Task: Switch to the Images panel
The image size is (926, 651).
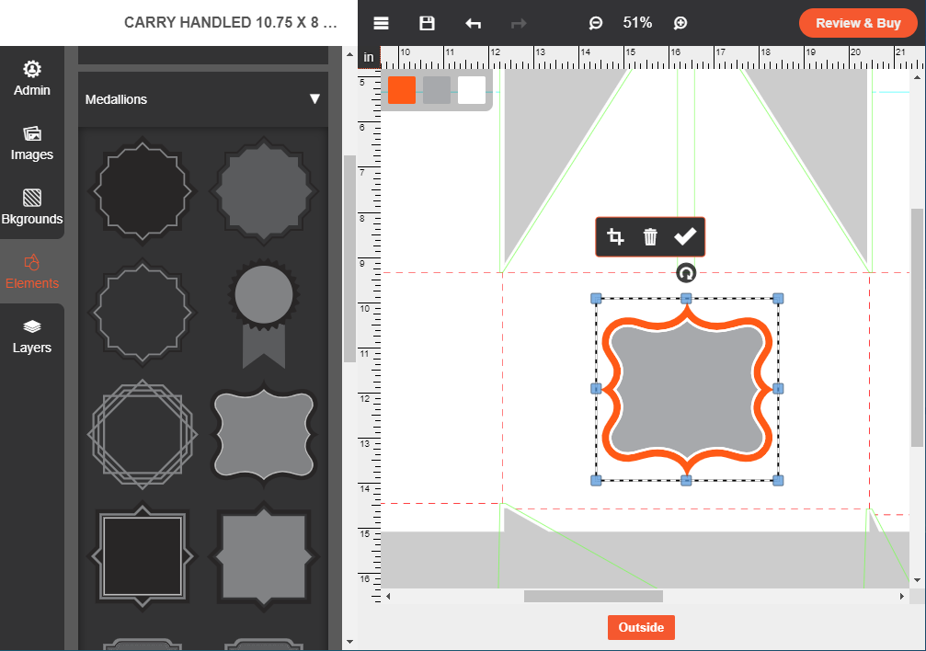Action: [32, 143]
